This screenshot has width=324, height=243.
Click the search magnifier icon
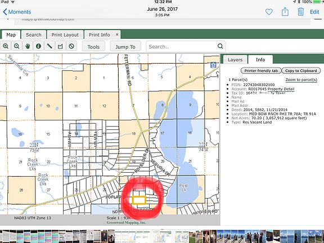click(x=220, y=46)
